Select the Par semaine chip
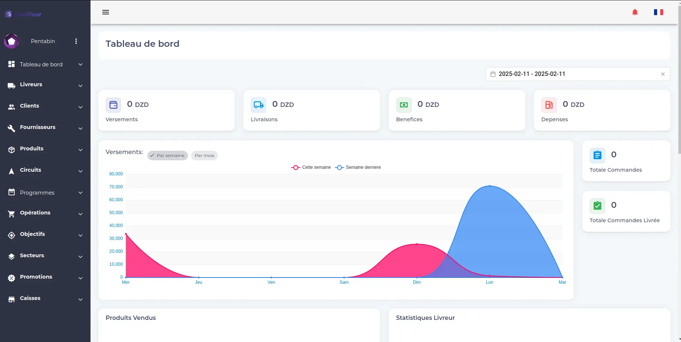The image size is (681, 342). [x=168, y=156]
